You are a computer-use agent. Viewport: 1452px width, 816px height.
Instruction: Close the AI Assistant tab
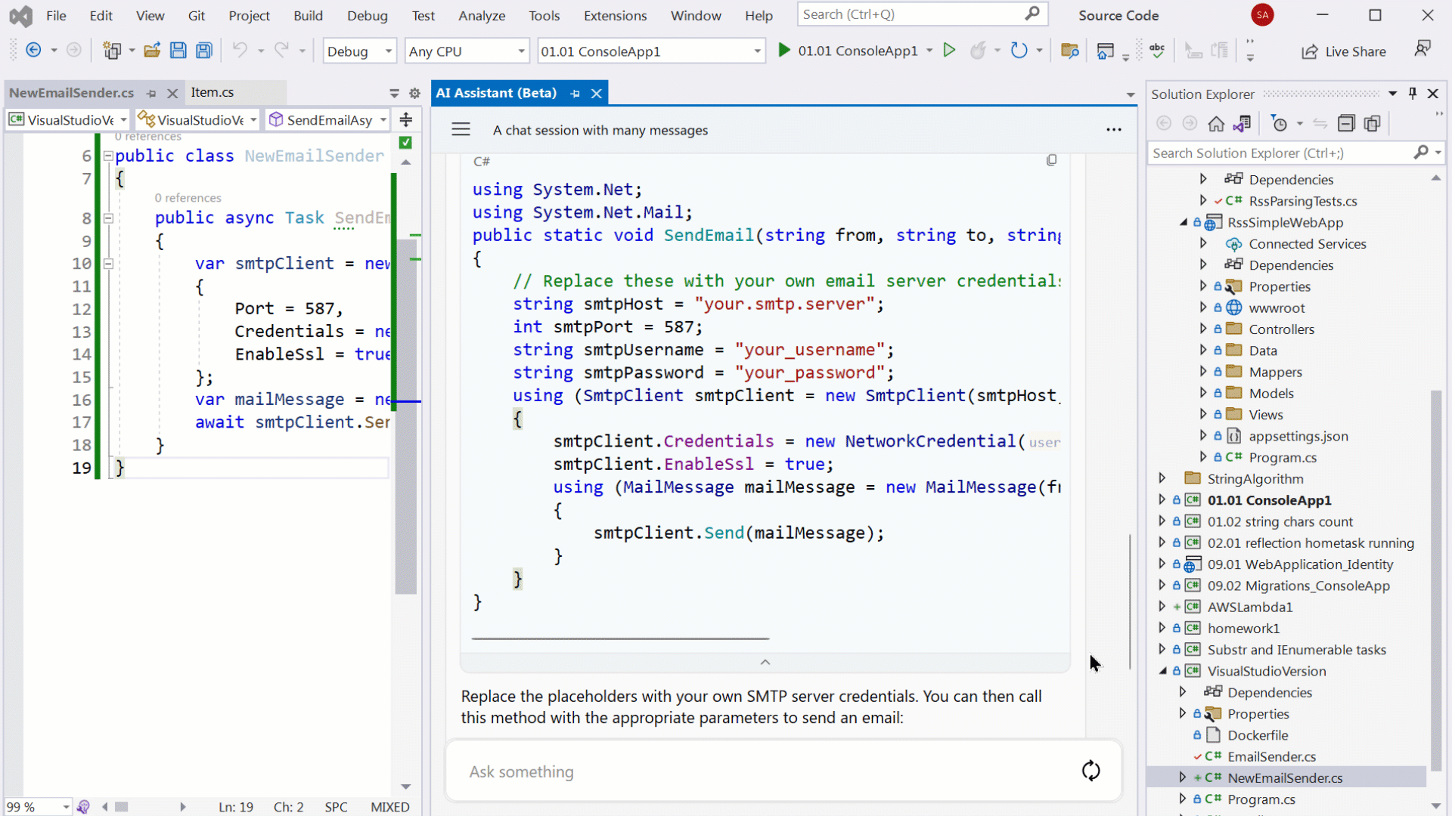pyautogui.click(x=597, y=93)
